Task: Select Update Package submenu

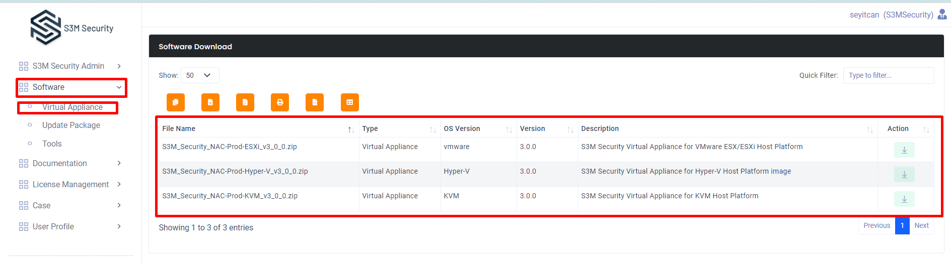Action: tap(71, 125)
